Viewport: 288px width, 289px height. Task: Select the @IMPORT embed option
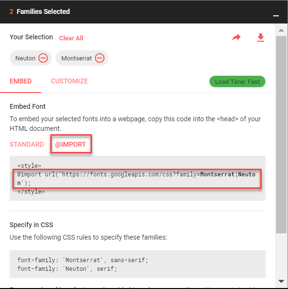70,144
